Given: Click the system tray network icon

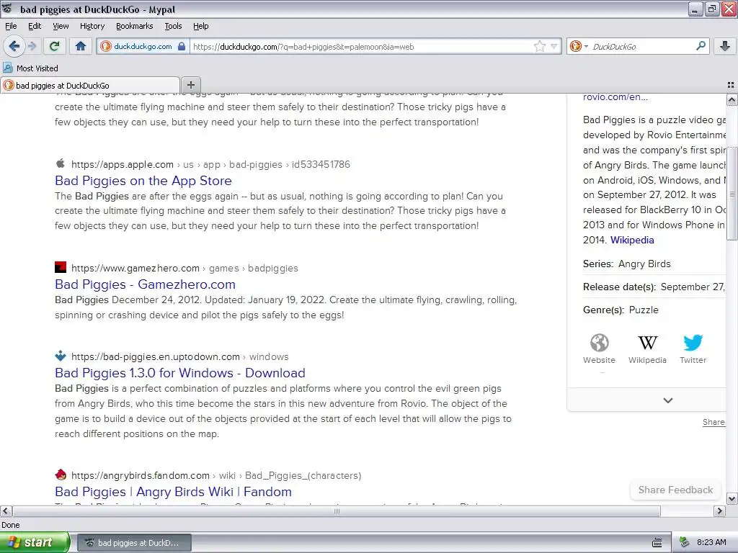Looking at the screenshot, I should tap(685, 543).
